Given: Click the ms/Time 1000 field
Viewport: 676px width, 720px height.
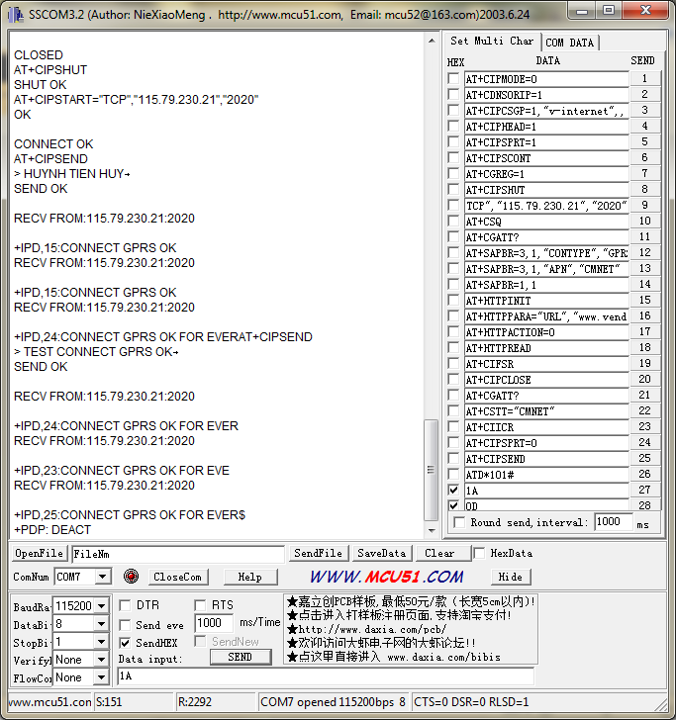Looking at the screenshot, I should point(214,623).
